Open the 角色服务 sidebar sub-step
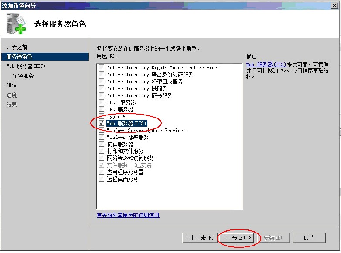Screen dimensions: 341x253 23,76
